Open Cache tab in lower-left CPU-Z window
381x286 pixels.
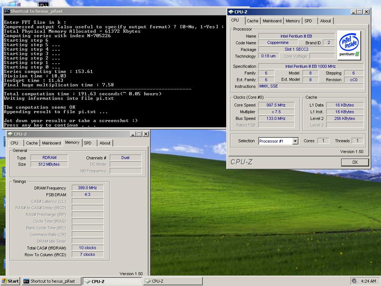pos(32,143)
